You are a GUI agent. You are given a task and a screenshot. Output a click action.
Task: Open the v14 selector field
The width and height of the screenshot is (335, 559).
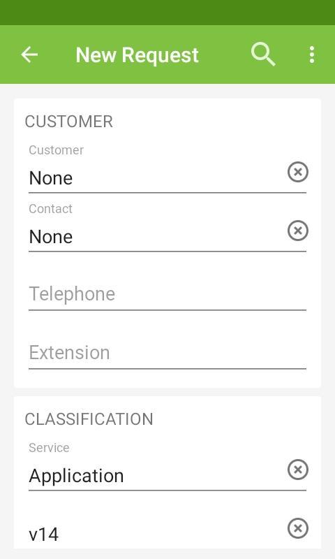156,534
